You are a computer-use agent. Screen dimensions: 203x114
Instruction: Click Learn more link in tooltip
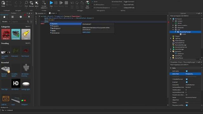click(x=86, y=32)
